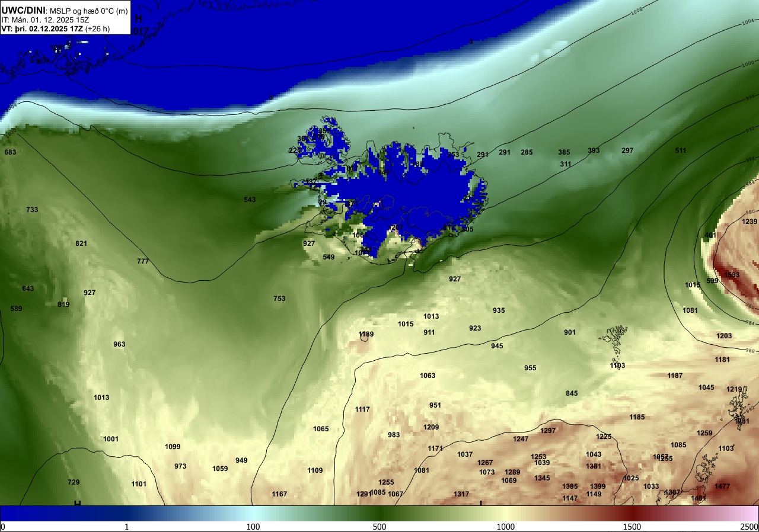Image resolution: width=759 pixels, height=532 pixels.
Task: Click the map value 1247
Action: click(521, 439)
